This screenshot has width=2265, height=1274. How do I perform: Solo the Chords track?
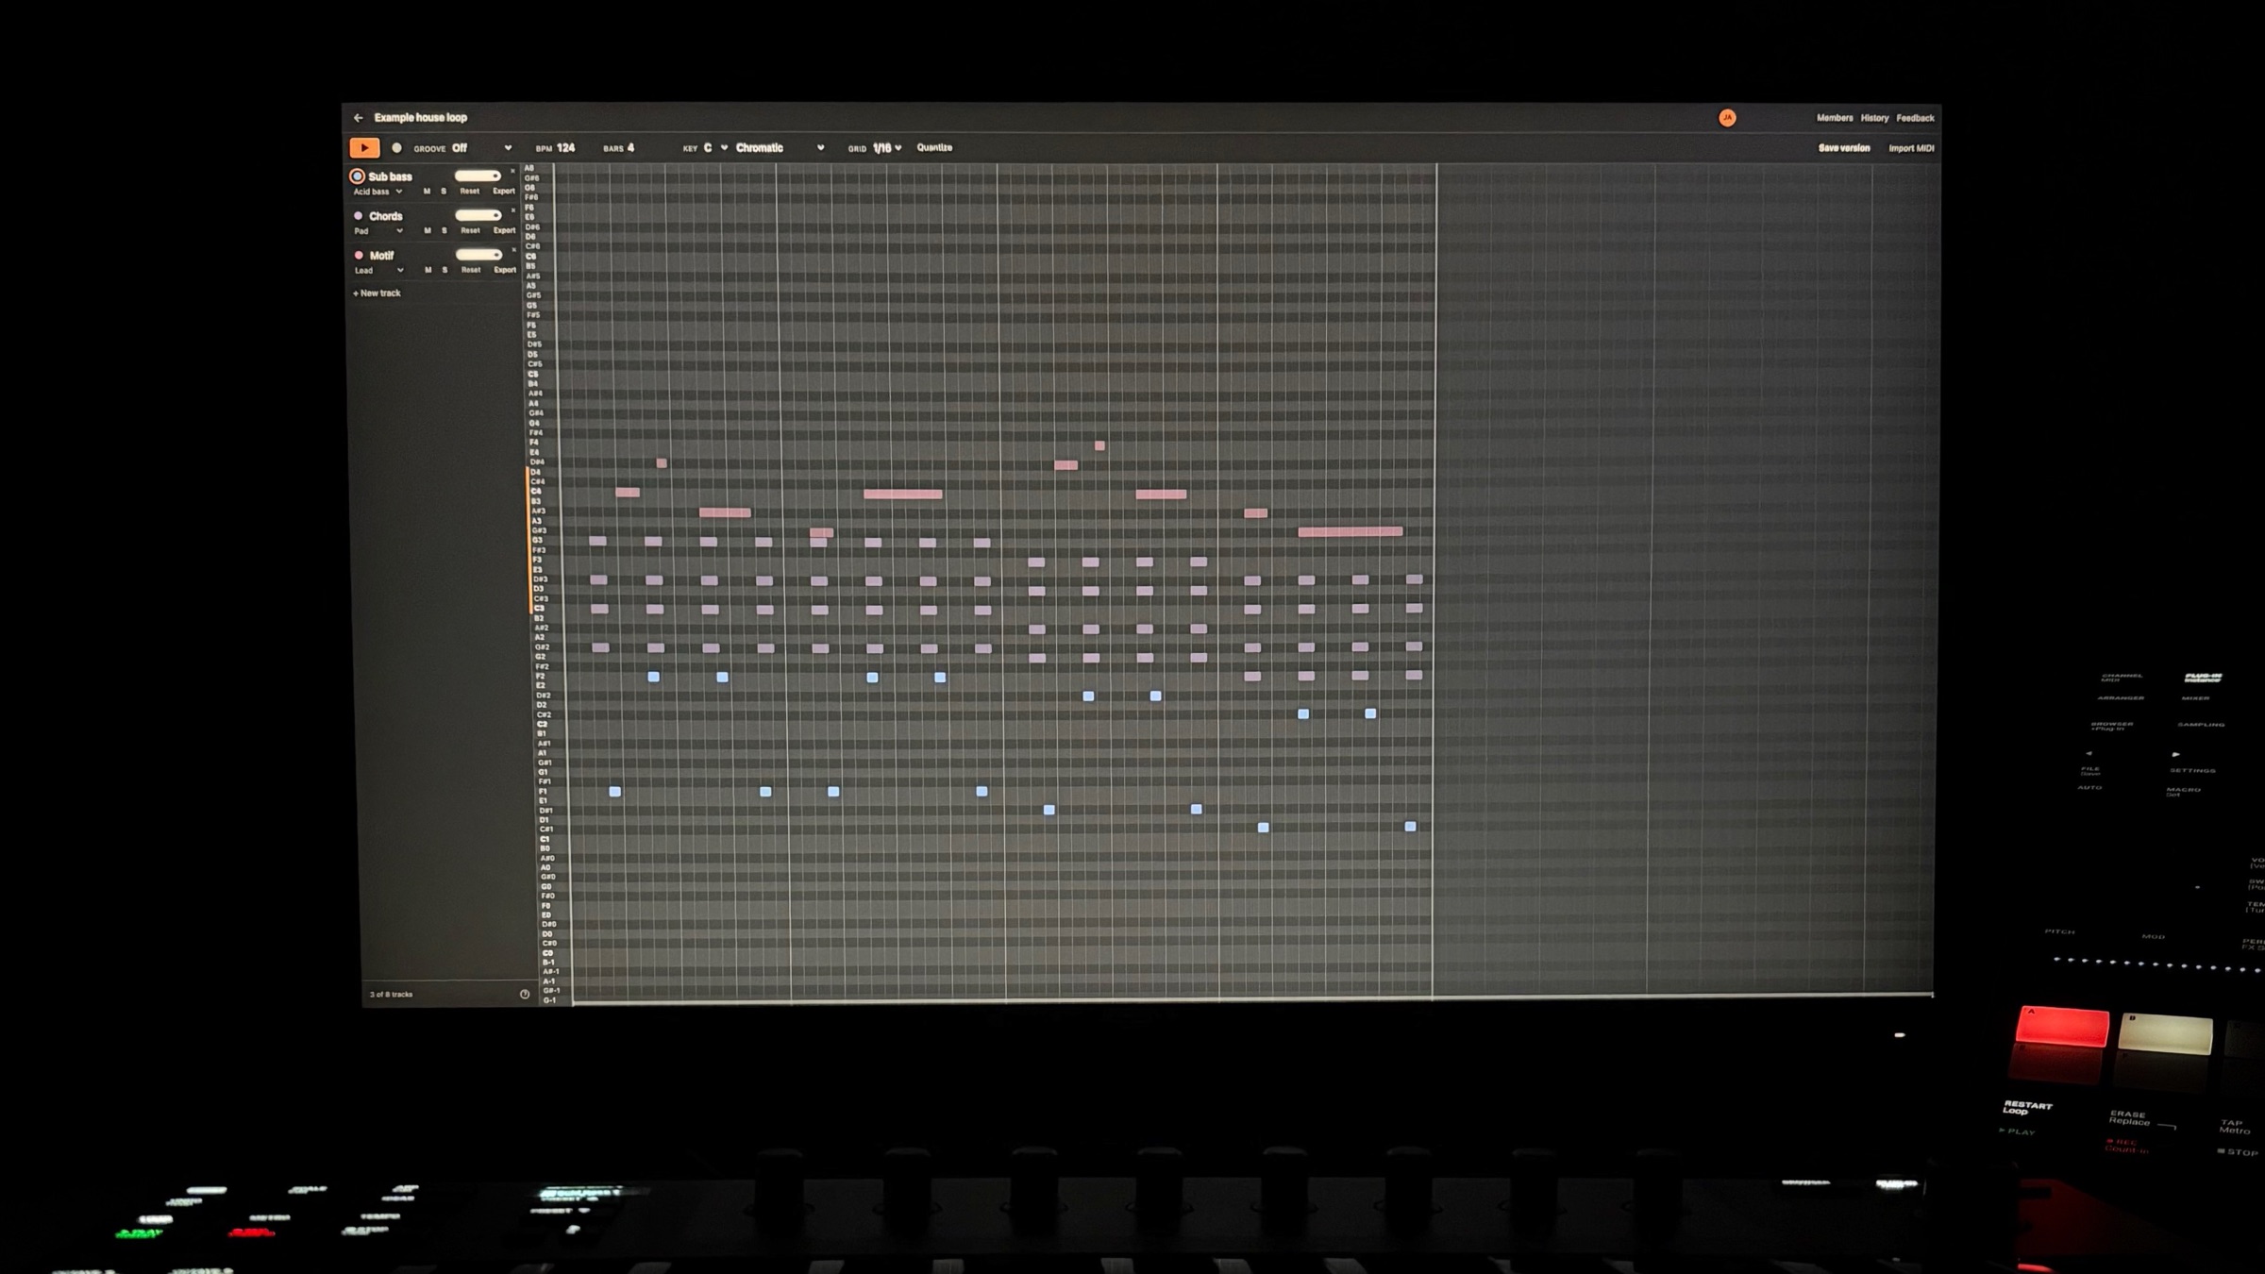coord(445,231)
